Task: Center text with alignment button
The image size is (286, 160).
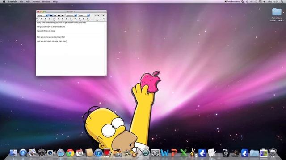Action: [55, 16]
